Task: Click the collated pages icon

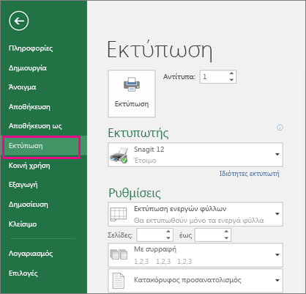Action: pyautogui.click(x=119, y=254)
